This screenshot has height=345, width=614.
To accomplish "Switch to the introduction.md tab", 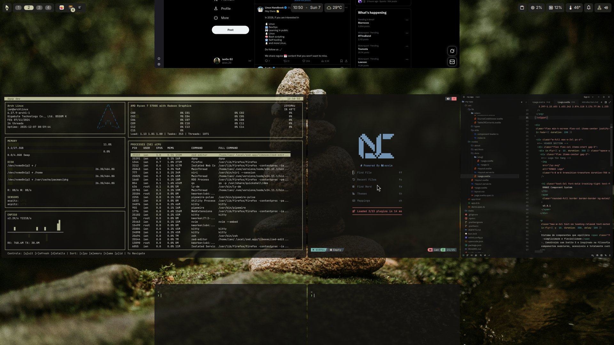I will (590, 102).
